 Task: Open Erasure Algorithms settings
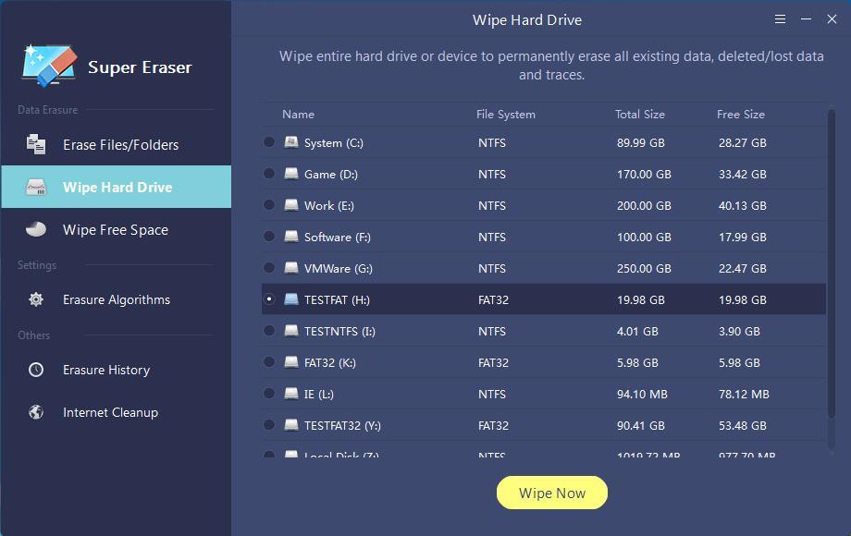pos(117,299)
